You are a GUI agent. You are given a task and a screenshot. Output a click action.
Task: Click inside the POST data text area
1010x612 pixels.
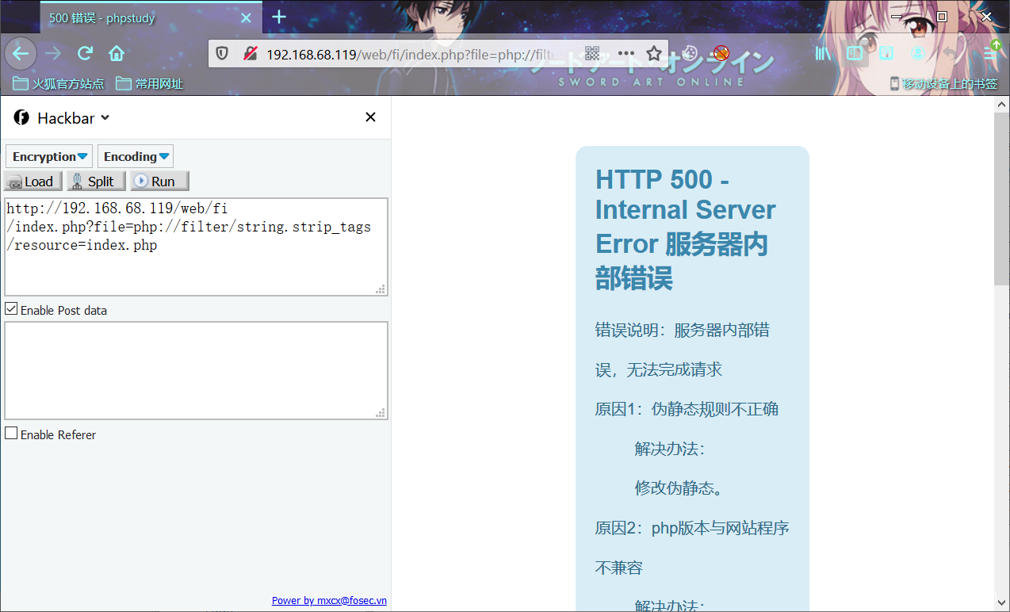point(196,369)
